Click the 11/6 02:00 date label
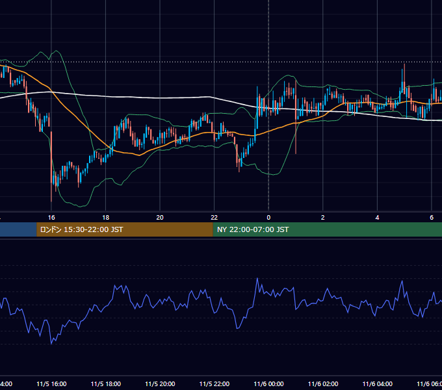This screenshot has height=390, width=442. [x=323, y=384]
